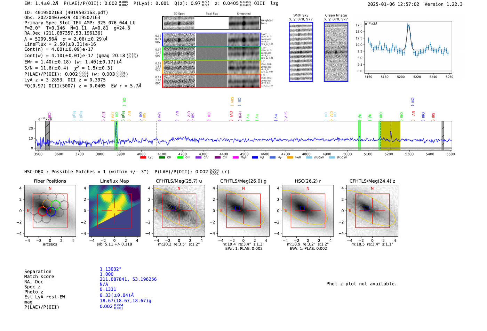This screenshot has height=331, width=487.
Task: Click the blue-outlined 2D spectrum row
Action: pos(211,40)
